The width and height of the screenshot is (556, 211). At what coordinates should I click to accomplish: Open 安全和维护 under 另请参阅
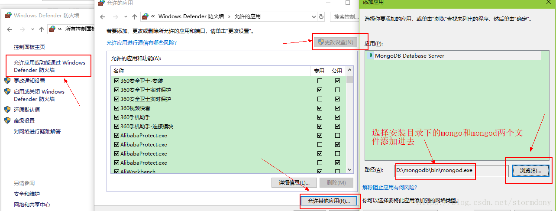point(27,194)
